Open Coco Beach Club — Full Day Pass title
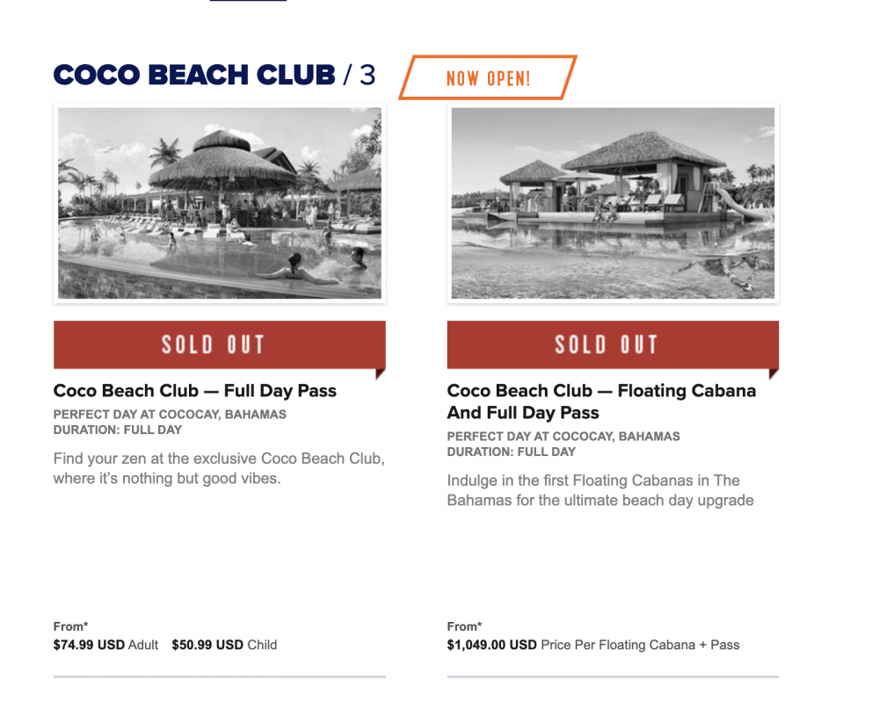Image resolution: width=879 pixels, height=701 pixels. pos(194,391)
